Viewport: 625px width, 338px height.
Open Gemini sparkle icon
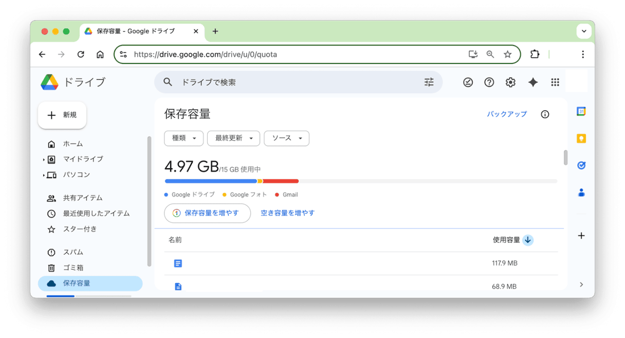(x=533, y=82)
